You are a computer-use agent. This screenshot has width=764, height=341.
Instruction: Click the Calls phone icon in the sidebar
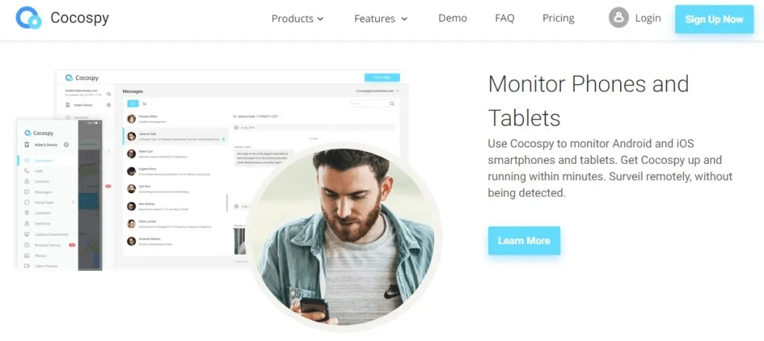click(27, 170)
